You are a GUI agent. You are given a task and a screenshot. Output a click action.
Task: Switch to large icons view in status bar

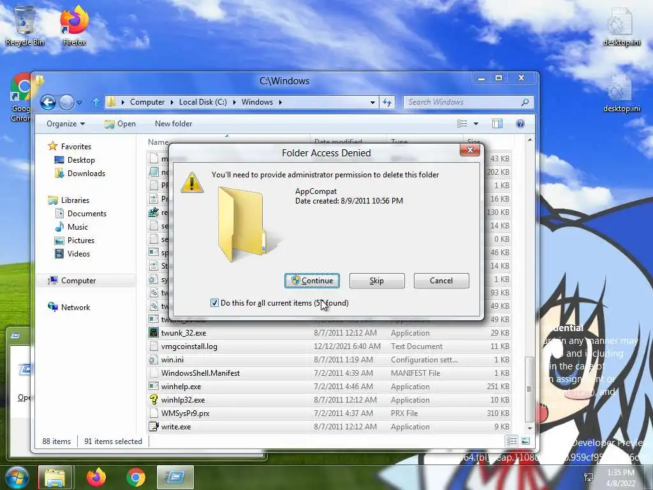click(x=525, y=442)
